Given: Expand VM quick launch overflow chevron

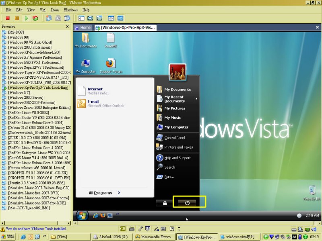Looking at the screenshot, I should 118,214.
